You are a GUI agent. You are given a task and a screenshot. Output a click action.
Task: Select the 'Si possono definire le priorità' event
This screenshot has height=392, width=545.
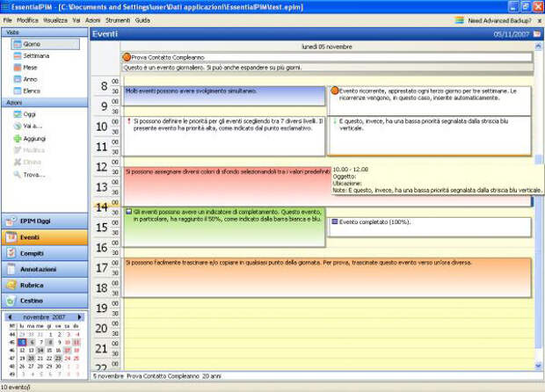(x=224, y=136)
